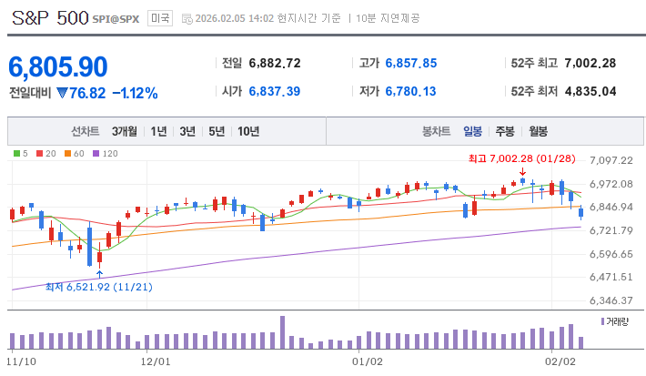Click the high price value 6,857.85
The width and height of the screenshot is (646, 376).
[411, 63]
